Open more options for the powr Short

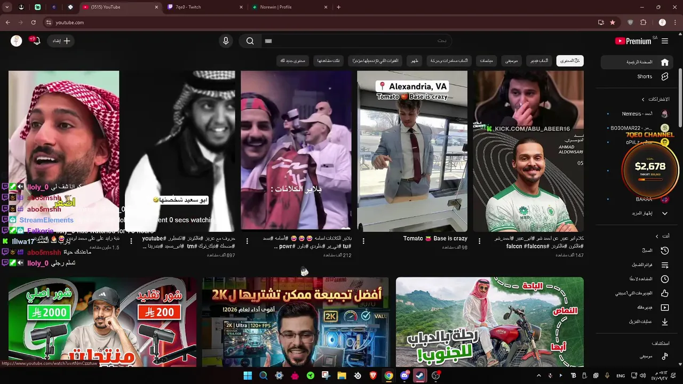pos(247,241)
